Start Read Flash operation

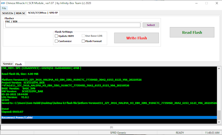tap(192, 32)
